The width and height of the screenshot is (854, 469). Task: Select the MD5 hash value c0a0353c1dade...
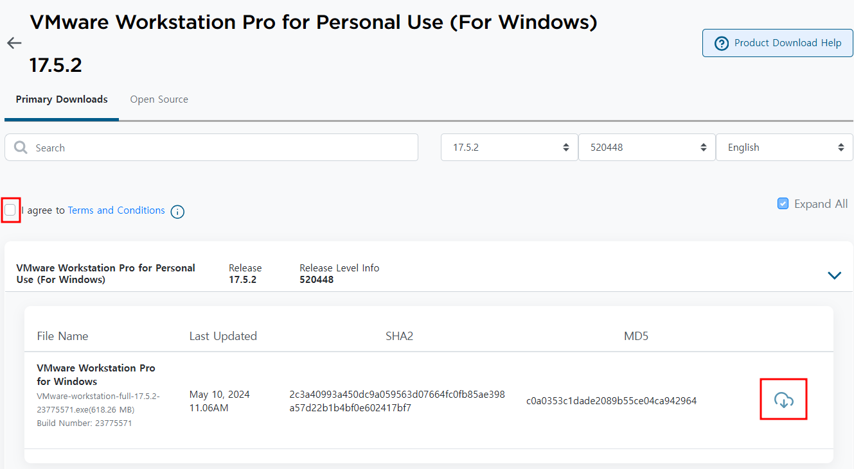click(611, 401)
